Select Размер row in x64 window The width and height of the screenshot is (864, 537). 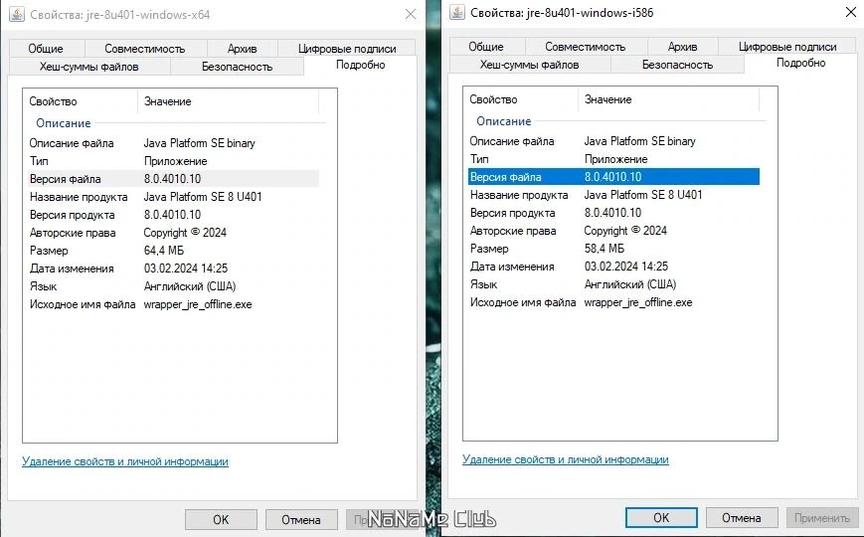[x=173, y=251]
